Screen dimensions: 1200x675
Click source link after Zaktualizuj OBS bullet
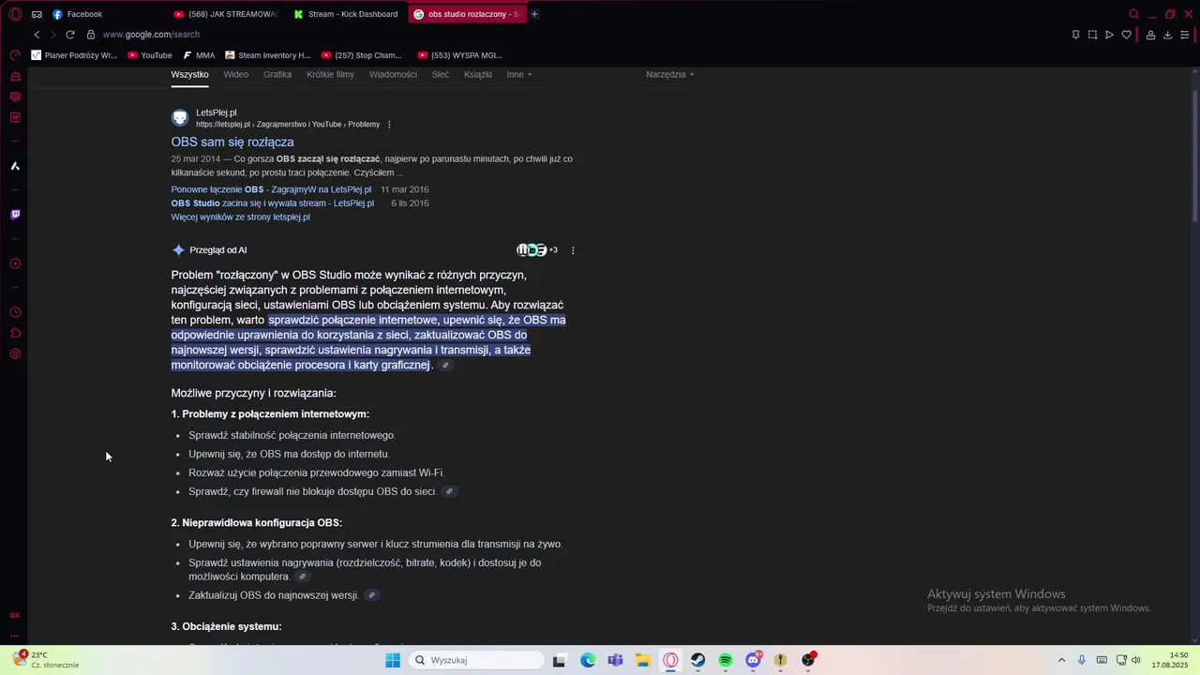(371, 595)
